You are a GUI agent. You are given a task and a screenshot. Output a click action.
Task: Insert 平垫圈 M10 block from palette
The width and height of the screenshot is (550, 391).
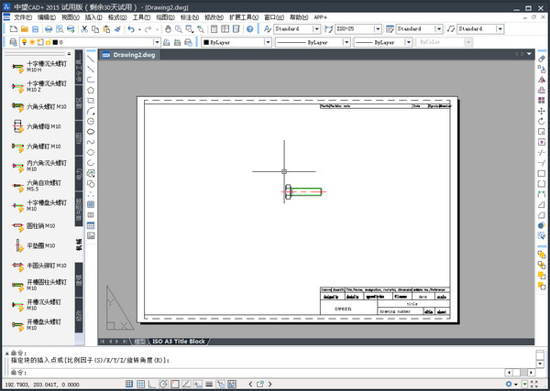coord(34,245)
